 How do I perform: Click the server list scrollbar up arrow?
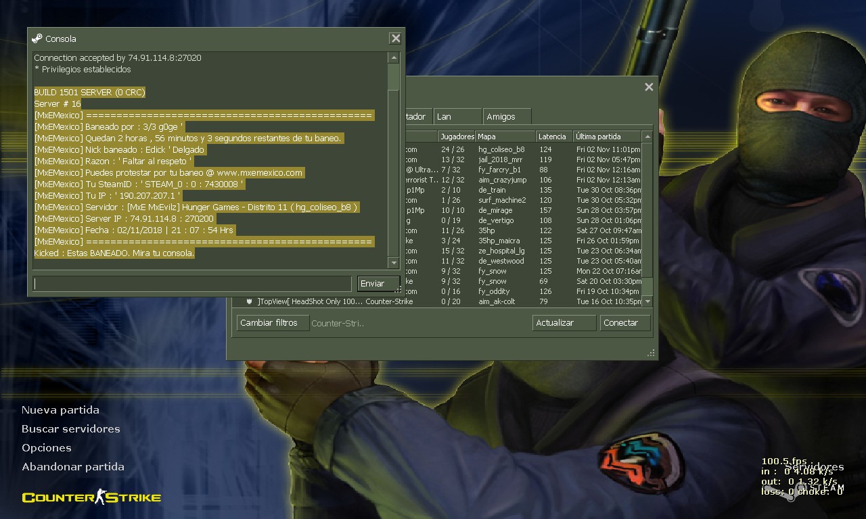click(x=647, y=137)
